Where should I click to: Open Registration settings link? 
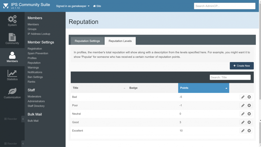pos(35,49)
